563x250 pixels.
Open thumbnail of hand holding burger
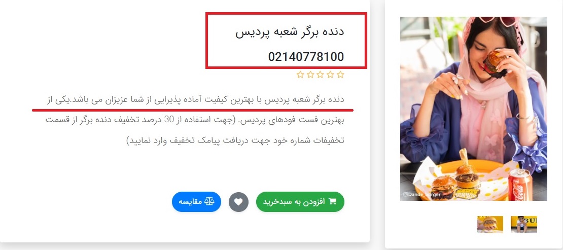pyautogui.click(x=490, y=225)
